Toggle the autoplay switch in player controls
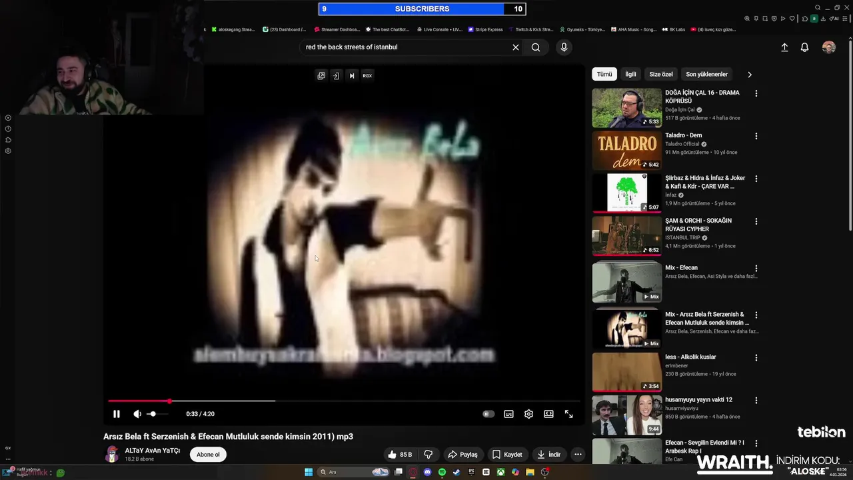 coord(488,414)
